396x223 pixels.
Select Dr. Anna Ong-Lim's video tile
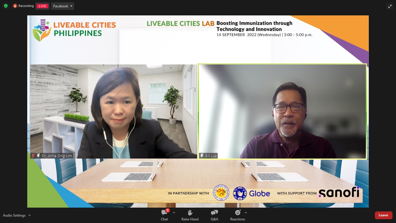pyautogui.click(x=113, y=111)
